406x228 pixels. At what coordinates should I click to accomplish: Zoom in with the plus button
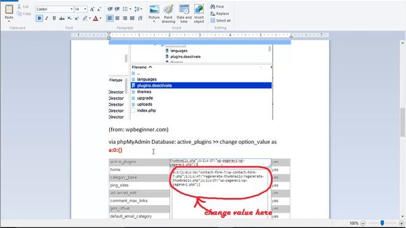point(402,223)
